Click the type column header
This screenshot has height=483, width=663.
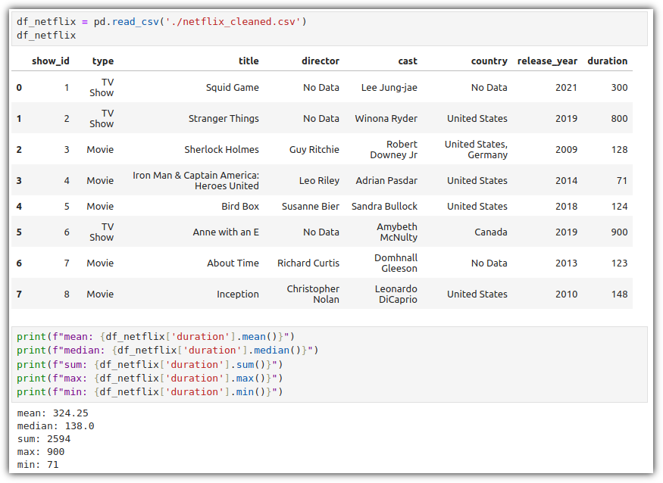pos(103,61)
